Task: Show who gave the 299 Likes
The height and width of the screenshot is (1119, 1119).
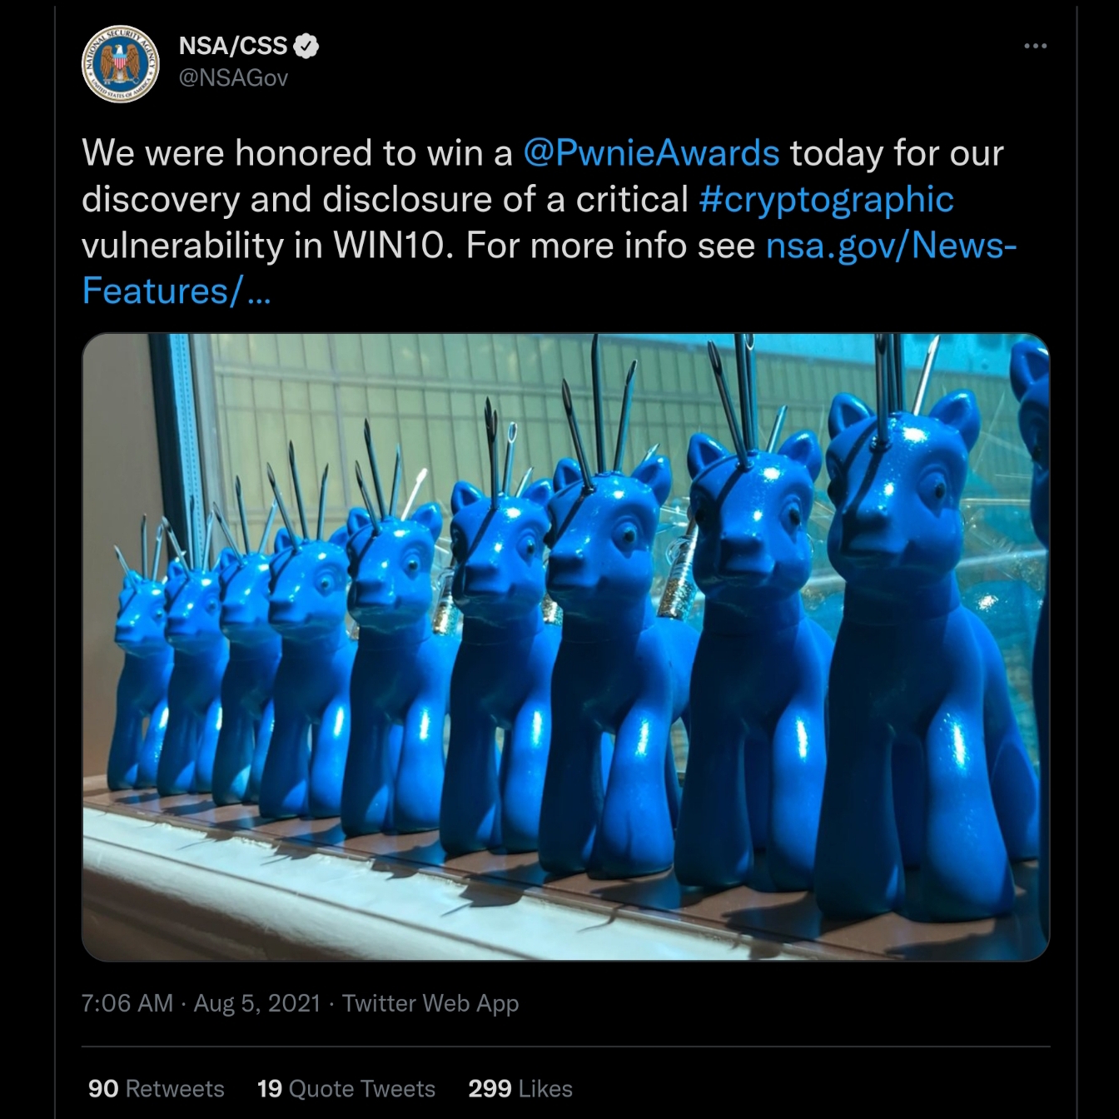Action: click(520, 1088)
